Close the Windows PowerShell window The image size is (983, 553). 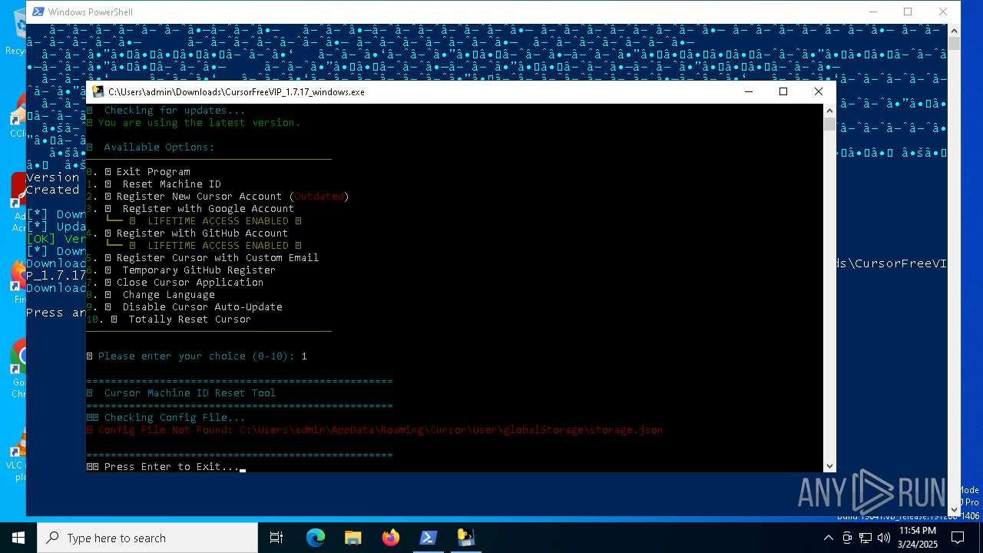coord(943,12)
